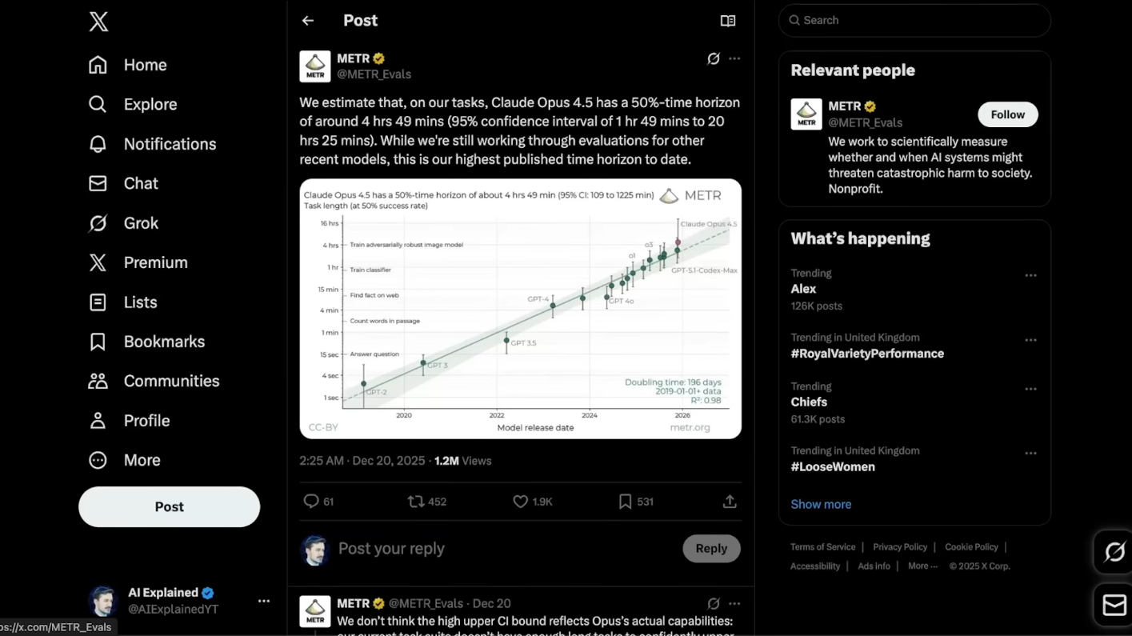Go back using the arrow icon

tap(308, 21)
